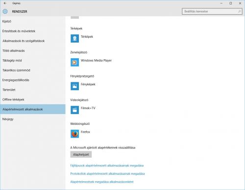Click the Térképek app icon
Viewport: 245px width, 190px height.
pyautogui.click(x=74, y=39)
